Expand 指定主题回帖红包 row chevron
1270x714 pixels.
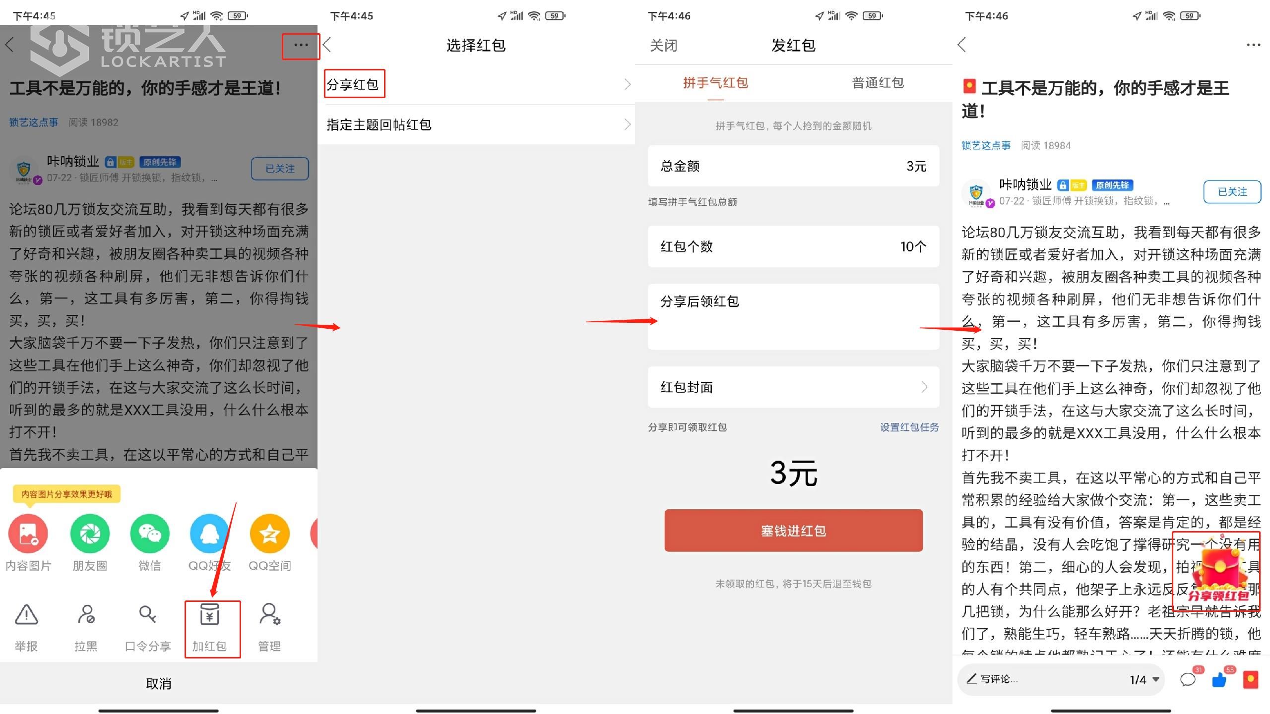click(628, 124)
